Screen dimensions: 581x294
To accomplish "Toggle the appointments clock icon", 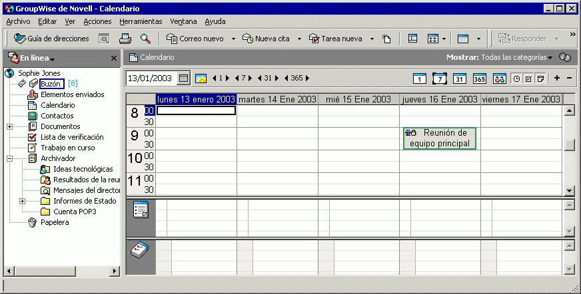I will point(516,78).
